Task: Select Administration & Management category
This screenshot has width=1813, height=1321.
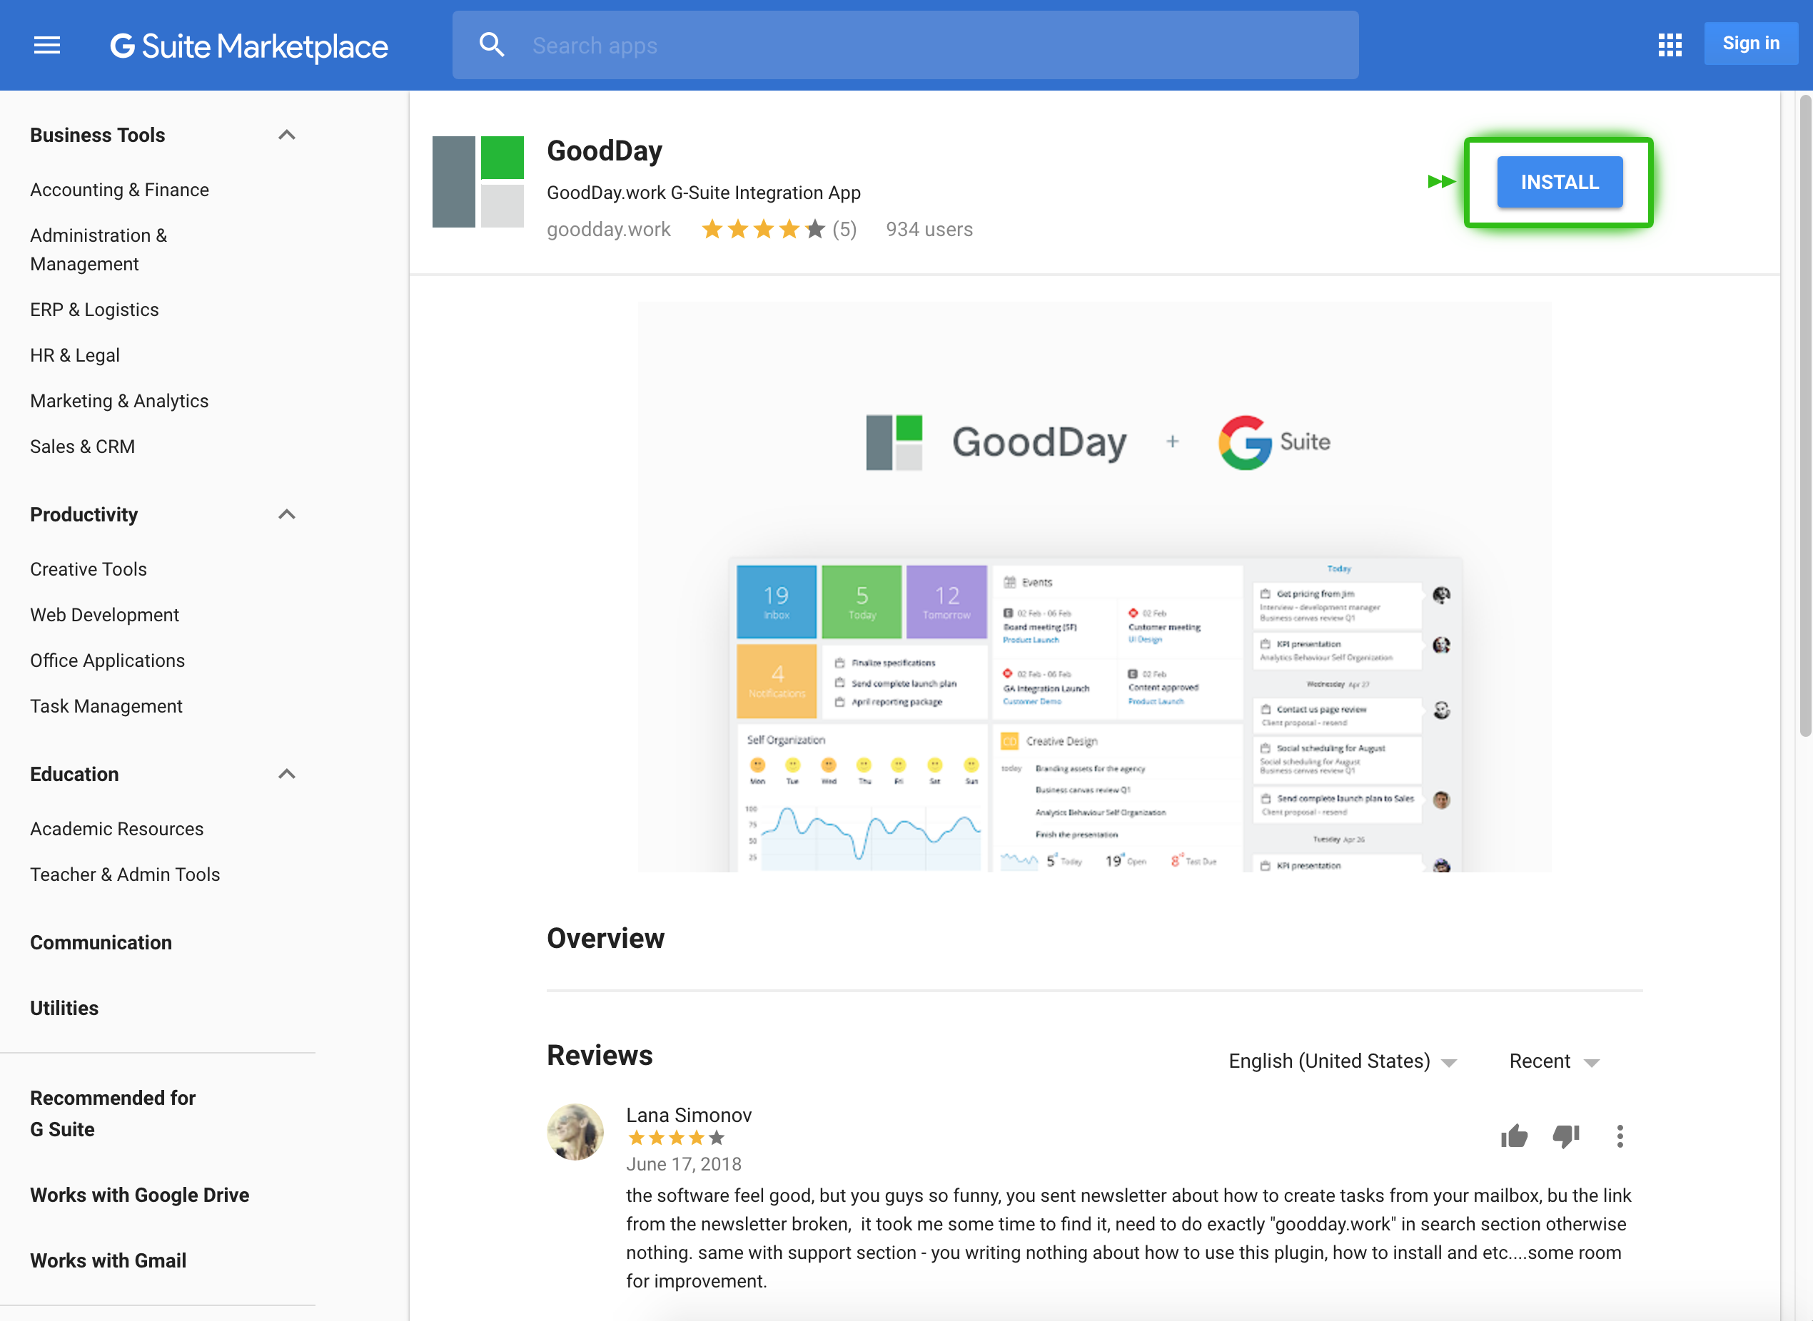Action: 99,250
